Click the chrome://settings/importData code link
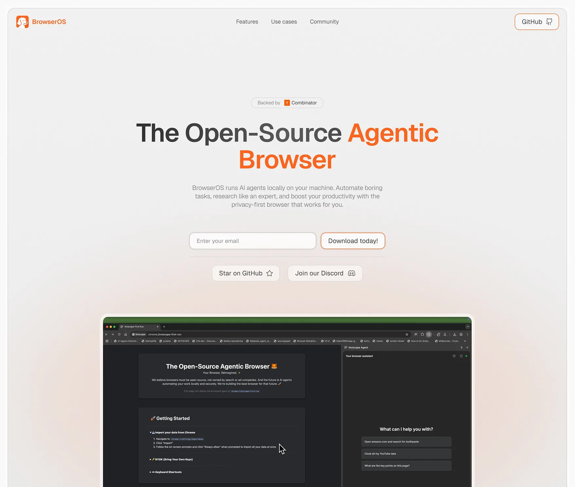Image resolution: width=575 pixels, height=487 pixels. point(187,439)
